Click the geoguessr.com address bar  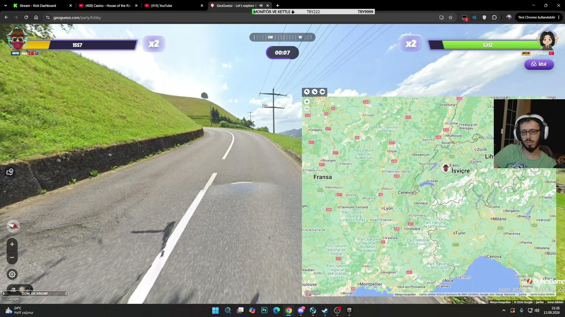[x=243, y=18]
